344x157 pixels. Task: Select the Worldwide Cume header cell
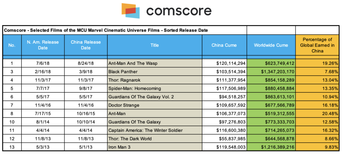click(x=271, y=45)
